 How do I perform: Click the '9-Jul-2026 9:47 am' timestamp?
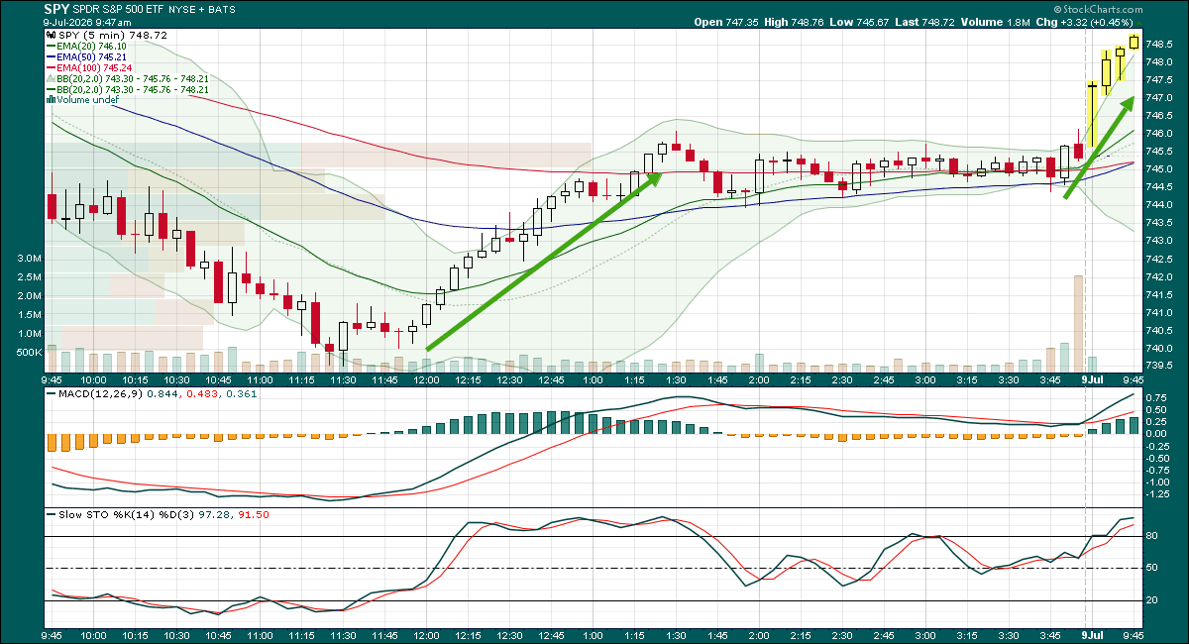pyautogui.click(x=87, y=22)
